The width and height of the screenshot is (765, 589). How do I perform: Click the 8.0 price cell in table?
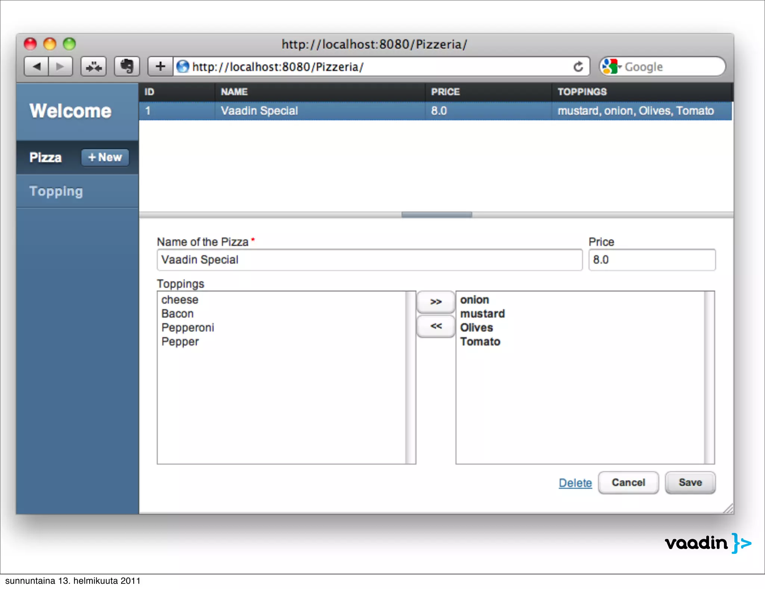[x=488, y=111]
